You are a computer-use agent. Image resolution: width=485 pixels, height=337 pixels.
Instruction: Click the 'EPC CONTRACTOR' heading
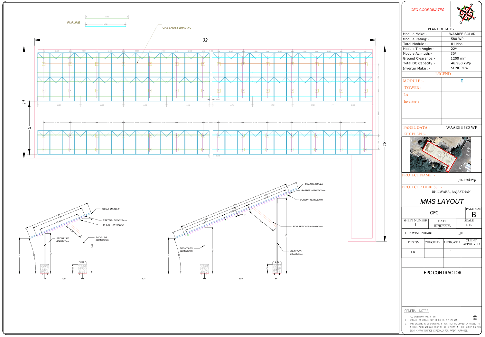(443, 273)
